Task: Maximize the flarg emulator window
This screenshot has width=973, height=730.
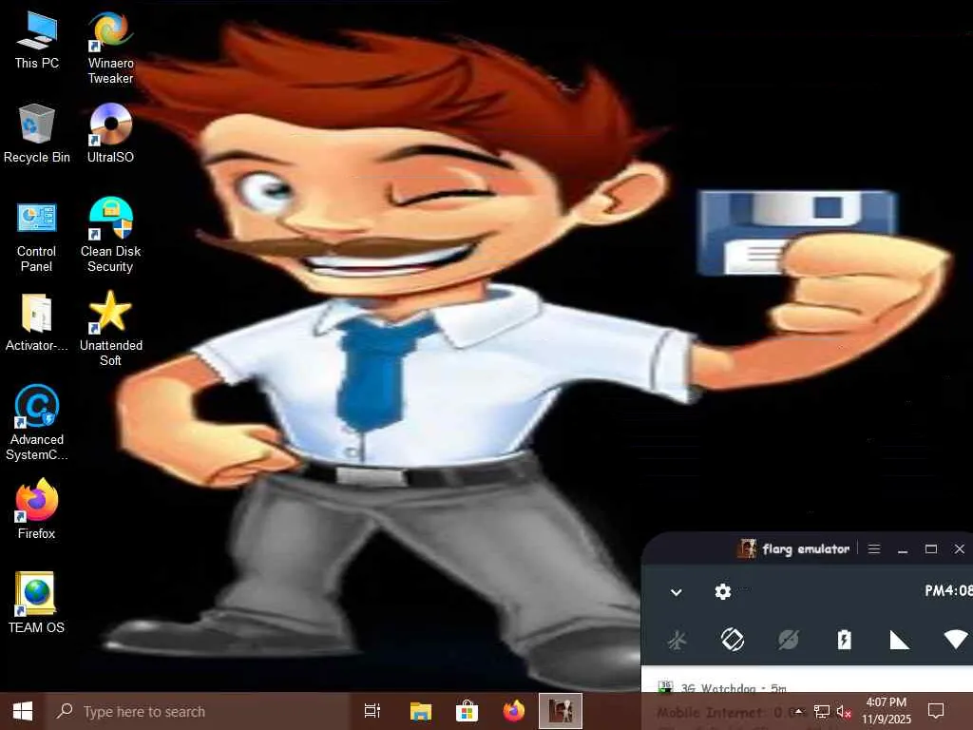Action: point(931,548)
